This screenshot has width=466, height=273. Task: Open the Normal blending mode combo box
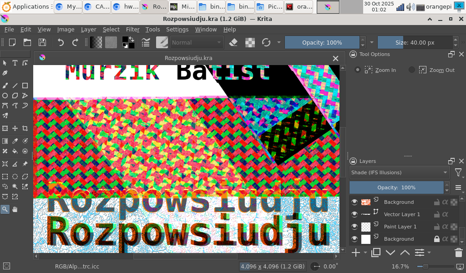point(197,42)
